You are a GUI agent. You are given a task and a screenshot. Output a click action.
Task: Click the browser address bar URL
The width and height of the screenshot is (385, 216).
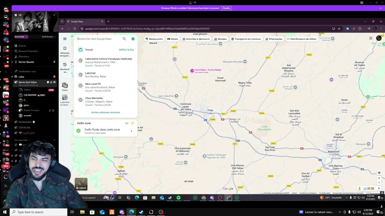[147, 29]
